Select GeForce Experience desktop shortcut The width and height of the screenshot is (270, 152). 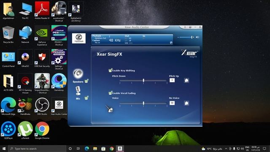(x=42, y=35)
